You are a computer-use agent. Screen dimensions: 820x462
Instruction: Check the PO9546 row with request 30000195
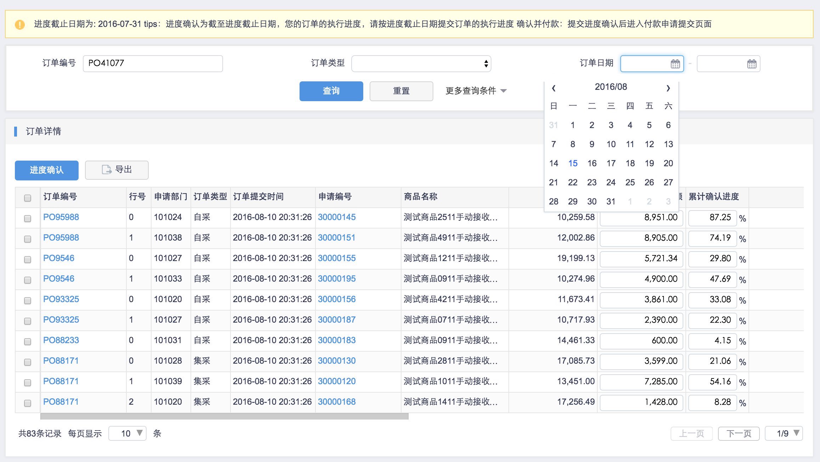click(28, 280)
